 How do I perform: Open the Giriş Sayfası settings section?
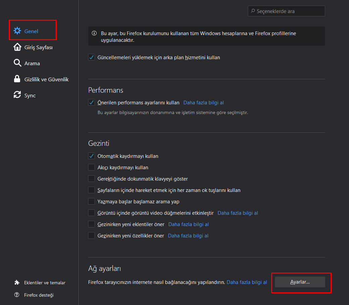pyautogui.click(x=38, y=47)
